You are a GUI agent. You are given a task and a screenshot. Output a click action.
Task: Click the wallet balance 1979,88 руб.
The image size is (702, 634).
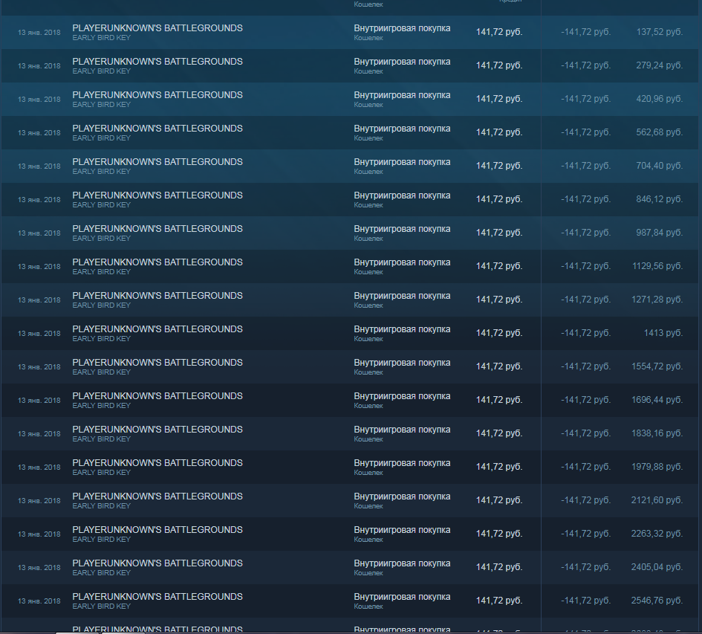(x=657, y=467)
